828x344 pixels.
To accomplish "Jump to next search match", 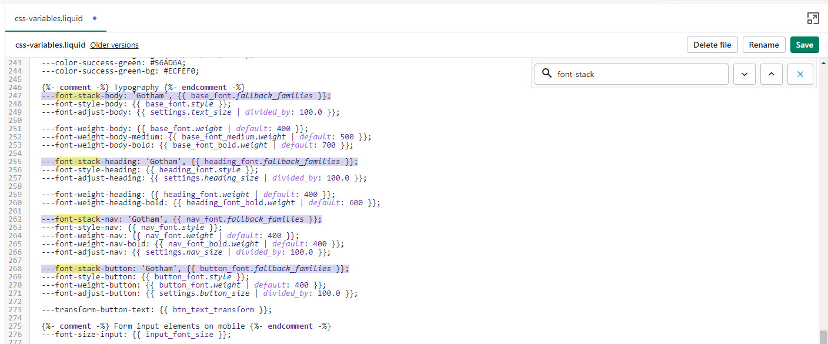I will click(744, 74).
